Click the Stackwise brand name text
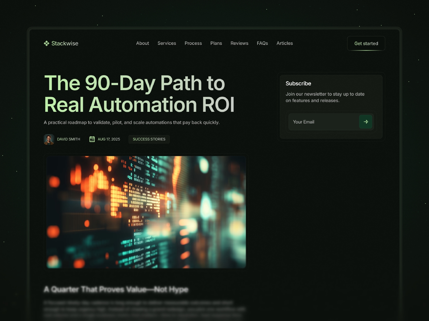Screen dimensions: 429x321 click(65, 43)
